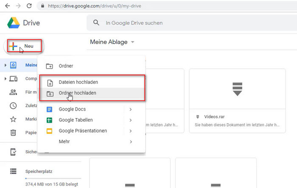Choose Ordner hochladen menu entry

[x=91, y=93]
